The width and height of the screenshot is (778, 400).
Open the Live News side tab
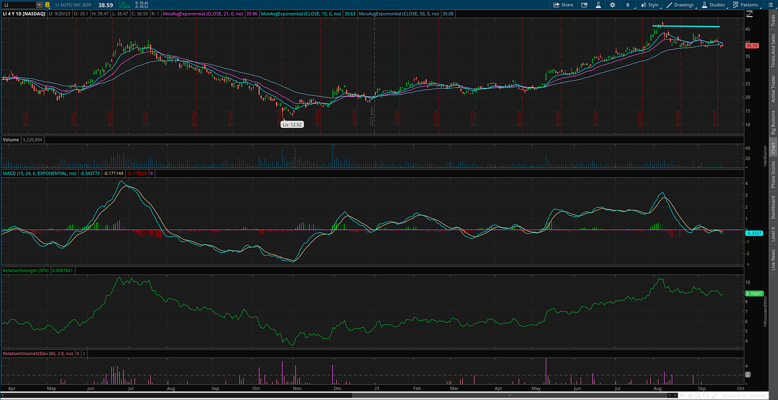773,258
